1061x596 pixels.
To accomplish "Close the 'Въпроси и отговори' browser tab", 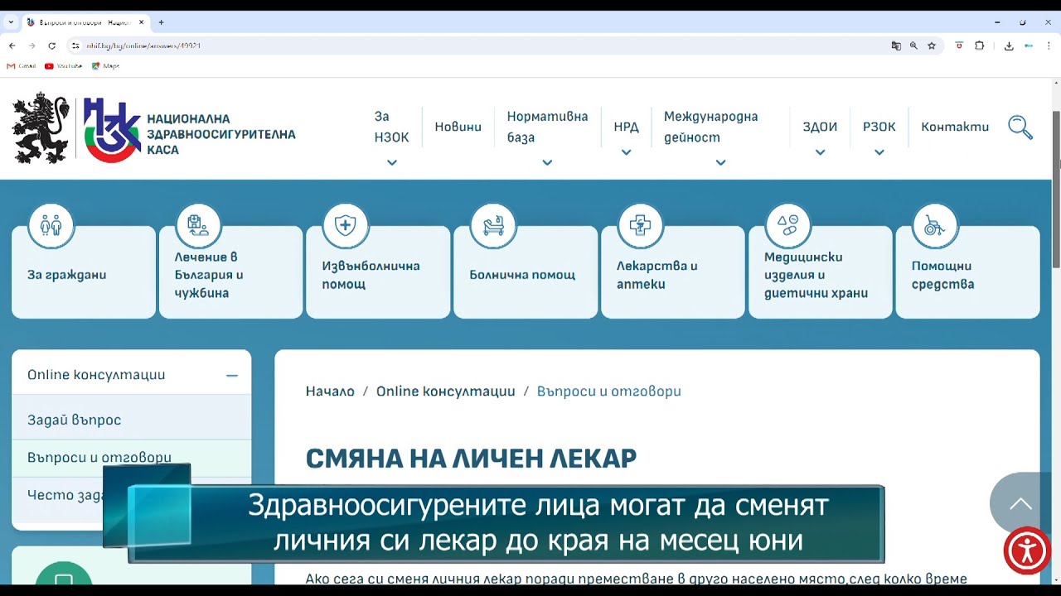I will coord(141,22).
